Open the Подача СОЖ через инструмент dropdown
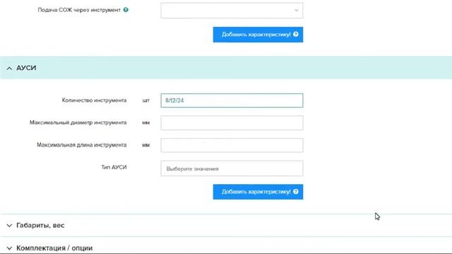Image resolution: width=452 pixels, height=254 pixels. 232,11
